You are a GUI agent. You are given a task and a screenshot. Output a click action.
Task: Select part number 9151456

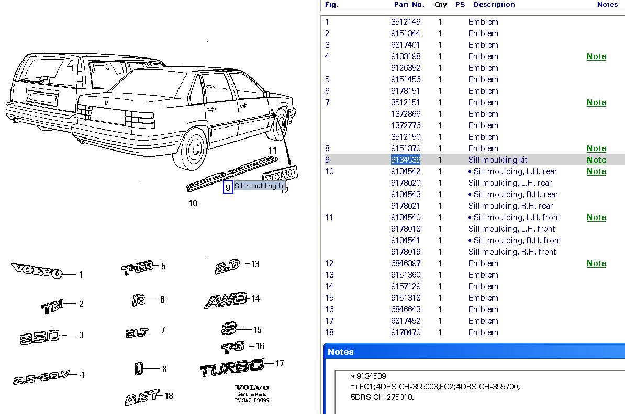(405, 79)
